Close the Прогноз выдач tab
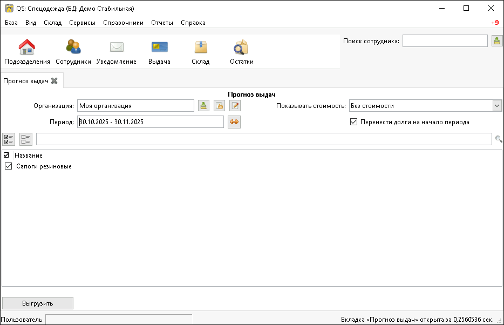This screenshot has height=325, width=504. [53, 79]
